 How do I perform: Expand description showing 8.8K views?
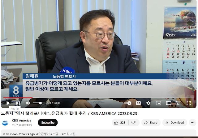[98, 133]
